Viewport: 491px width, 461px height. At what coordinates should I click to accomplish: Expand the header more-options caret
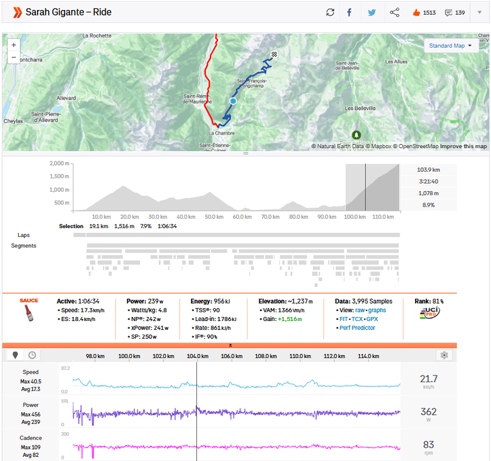click(479, 13)
